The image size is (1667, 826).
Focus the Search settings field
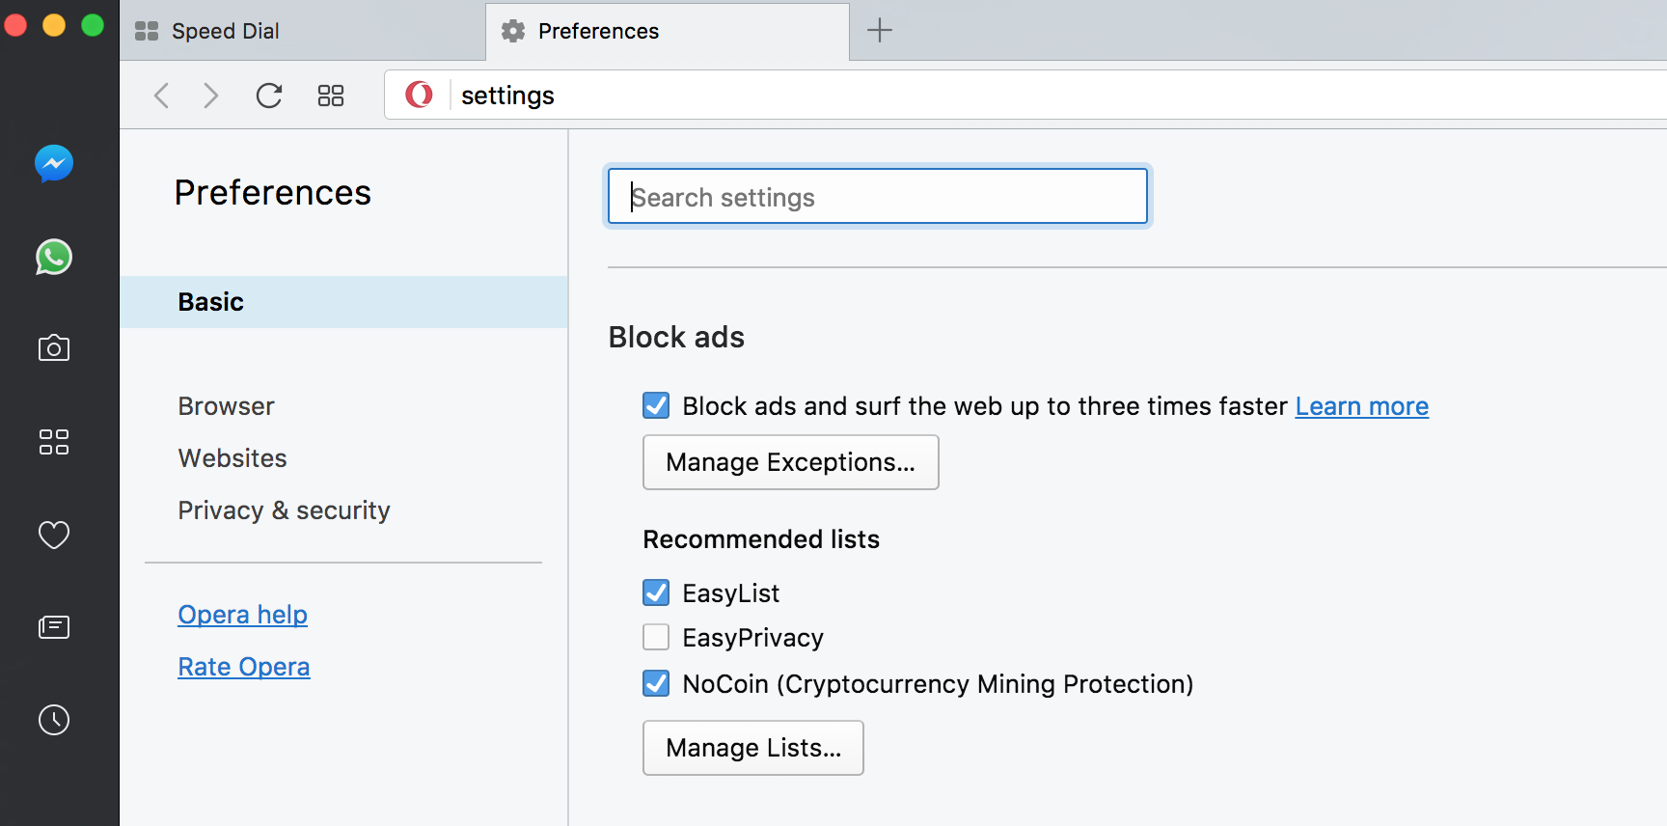(x=877, y=197)
